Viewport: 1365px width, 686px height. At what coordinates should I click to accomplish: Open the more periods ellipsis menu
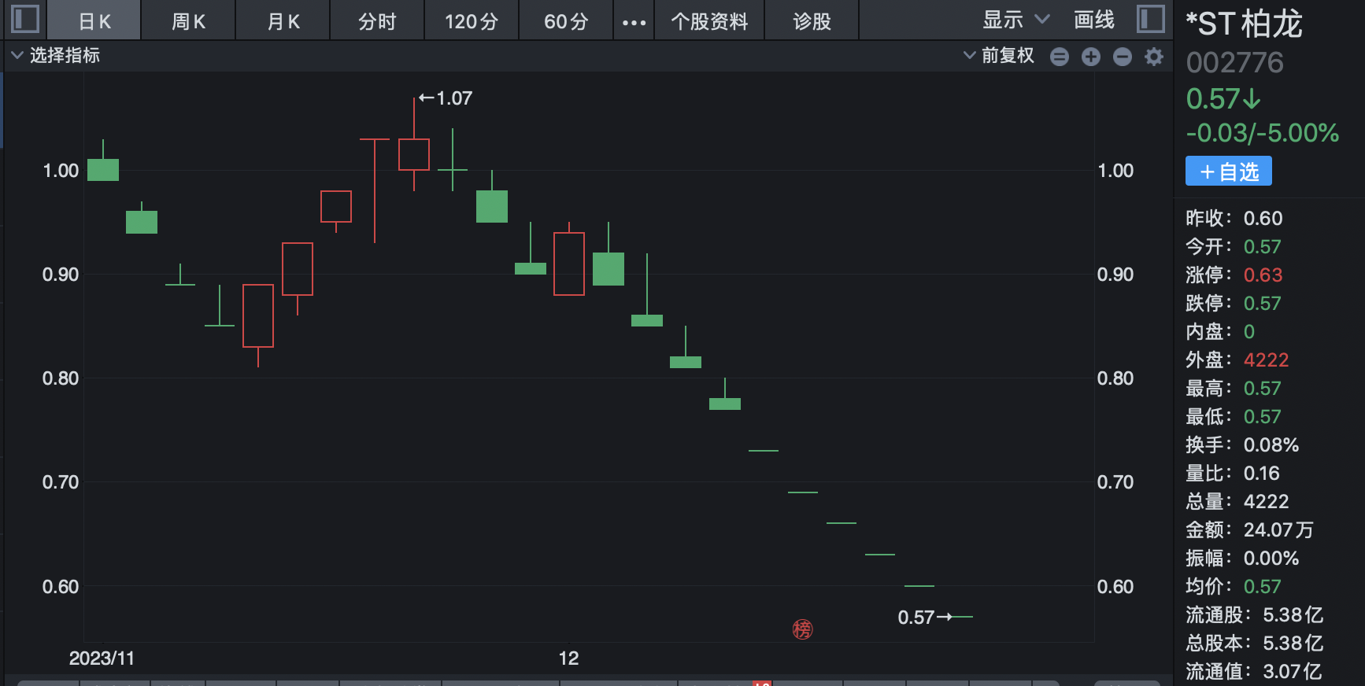(634, 22)
